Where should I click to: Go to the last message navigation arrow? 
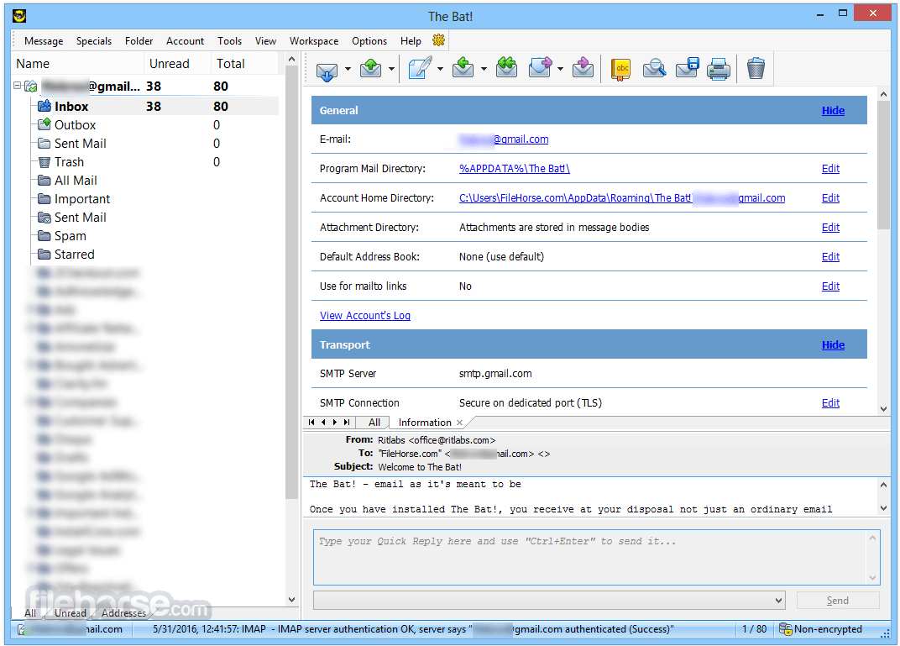click(x=347, y=422)
